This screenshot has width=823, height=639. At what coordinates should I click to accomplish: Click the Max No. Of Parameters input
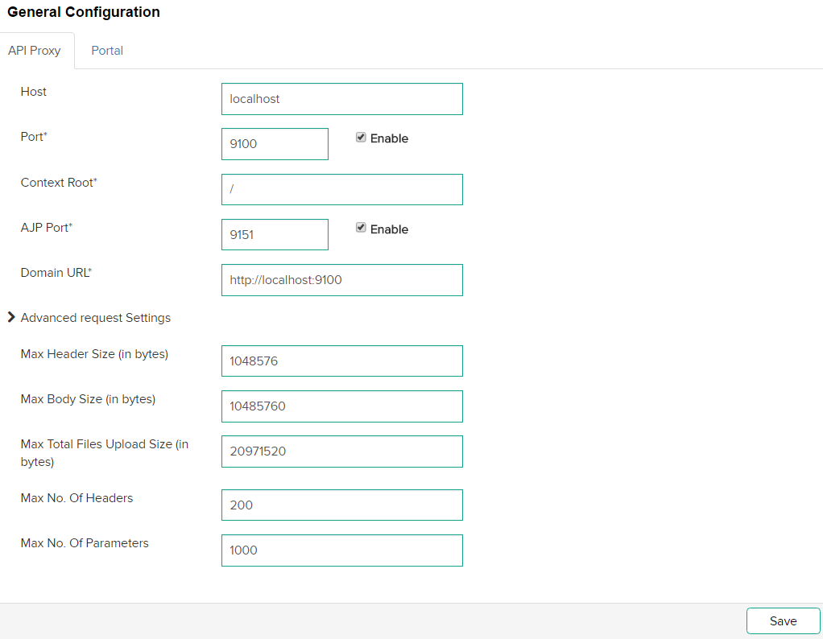tap(341, 550)
